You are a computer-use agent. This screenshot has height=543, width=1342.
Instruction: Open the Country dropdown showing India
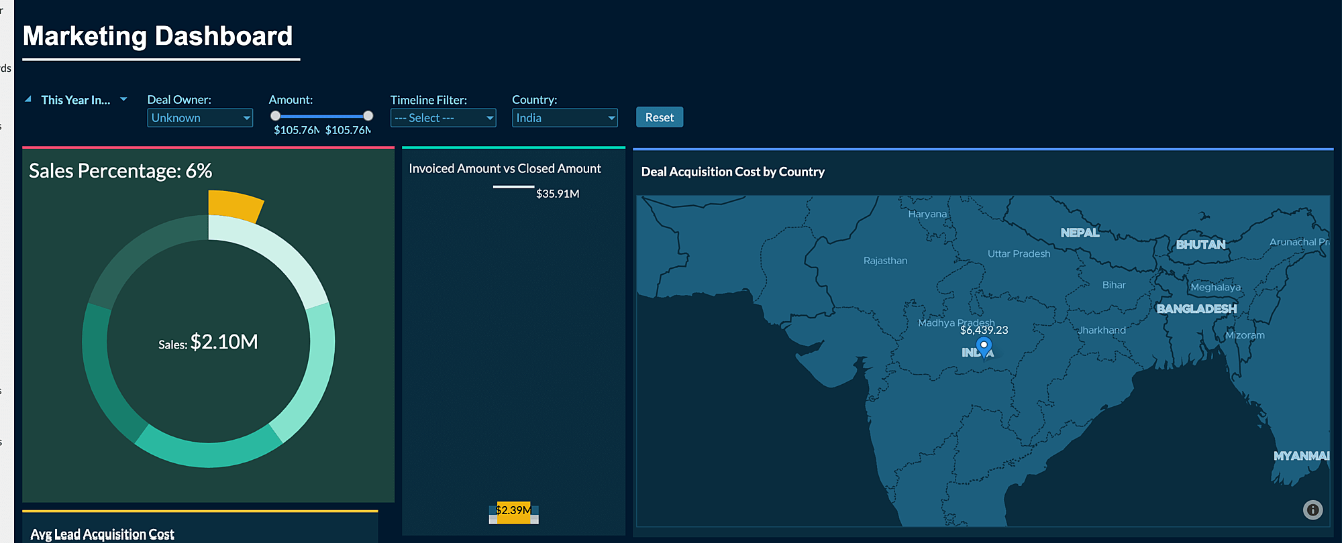pyautogui.click(x=564, y=118)
